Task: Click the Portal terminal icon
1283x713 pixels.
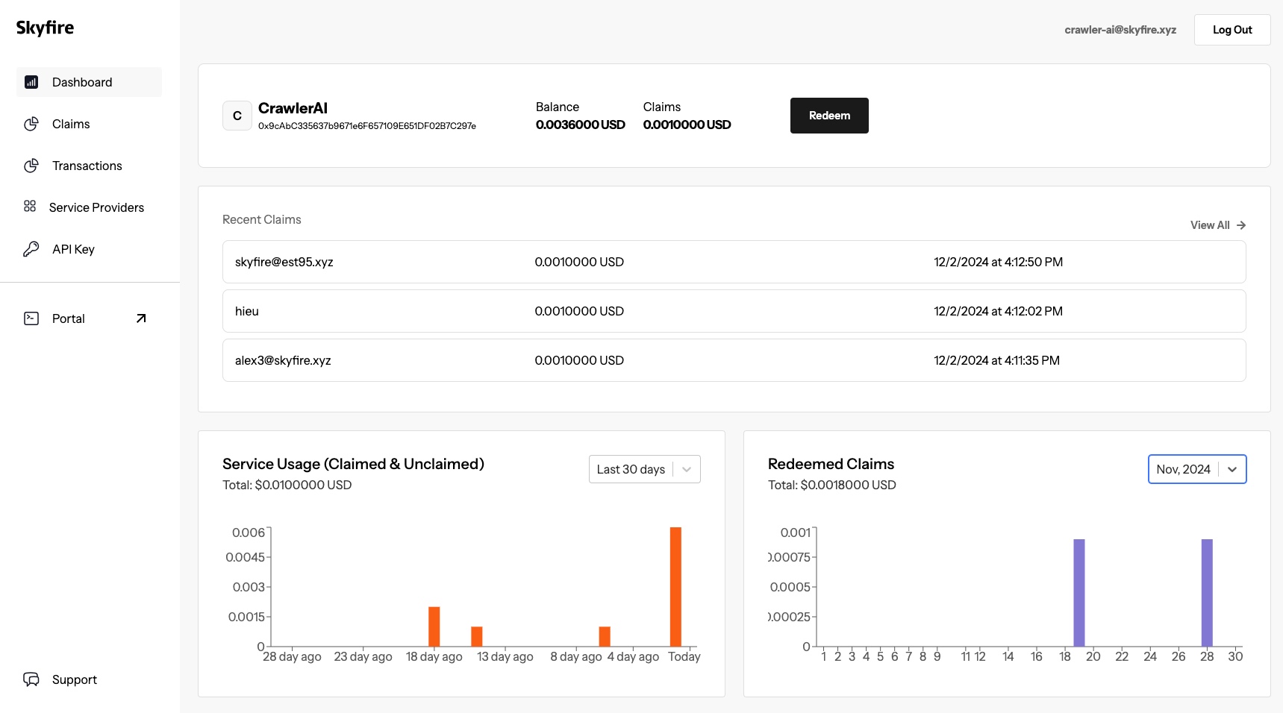Action: 31,318
